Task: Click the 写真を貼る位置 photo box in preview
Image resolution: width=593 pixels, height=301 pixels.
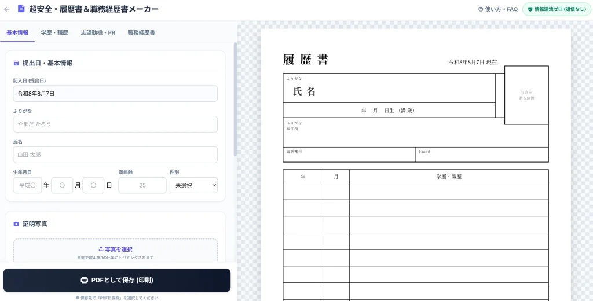Action: [x=526, y=96]
